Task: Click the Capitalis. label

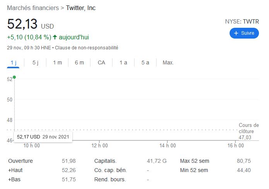Action: coord(105,161)
